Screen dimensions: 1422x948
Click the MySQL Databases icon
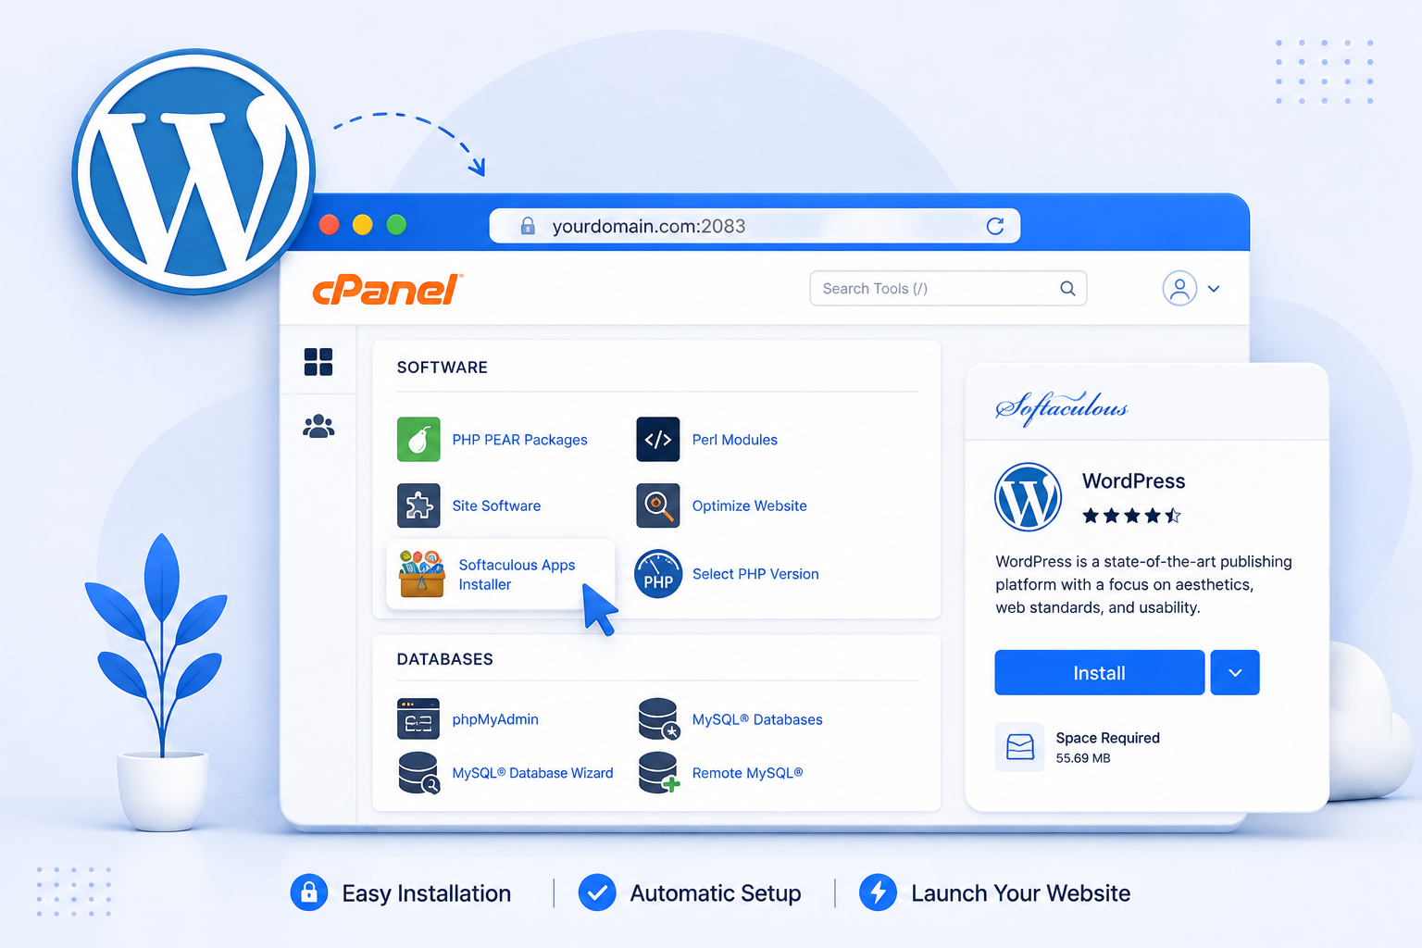pos(659,719)
